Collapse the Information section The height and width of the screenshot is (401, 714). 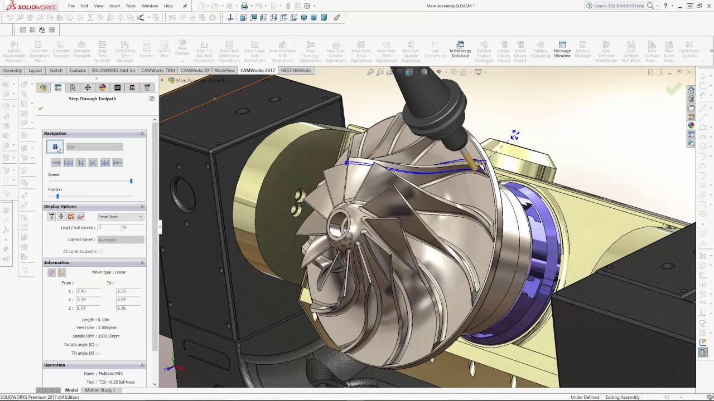click(x=142, y=263)
